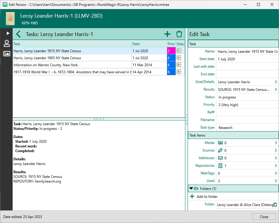Toggle the status icon for the 1915 census task

tap(179, 51)
